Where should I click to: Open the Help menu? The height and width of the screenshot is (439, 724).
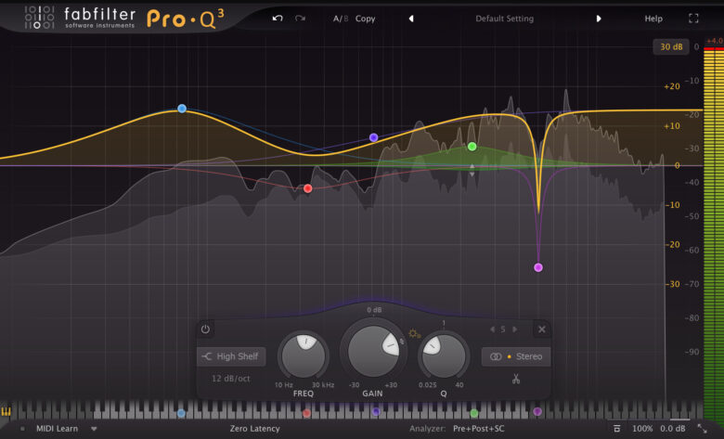coord(653,19)
